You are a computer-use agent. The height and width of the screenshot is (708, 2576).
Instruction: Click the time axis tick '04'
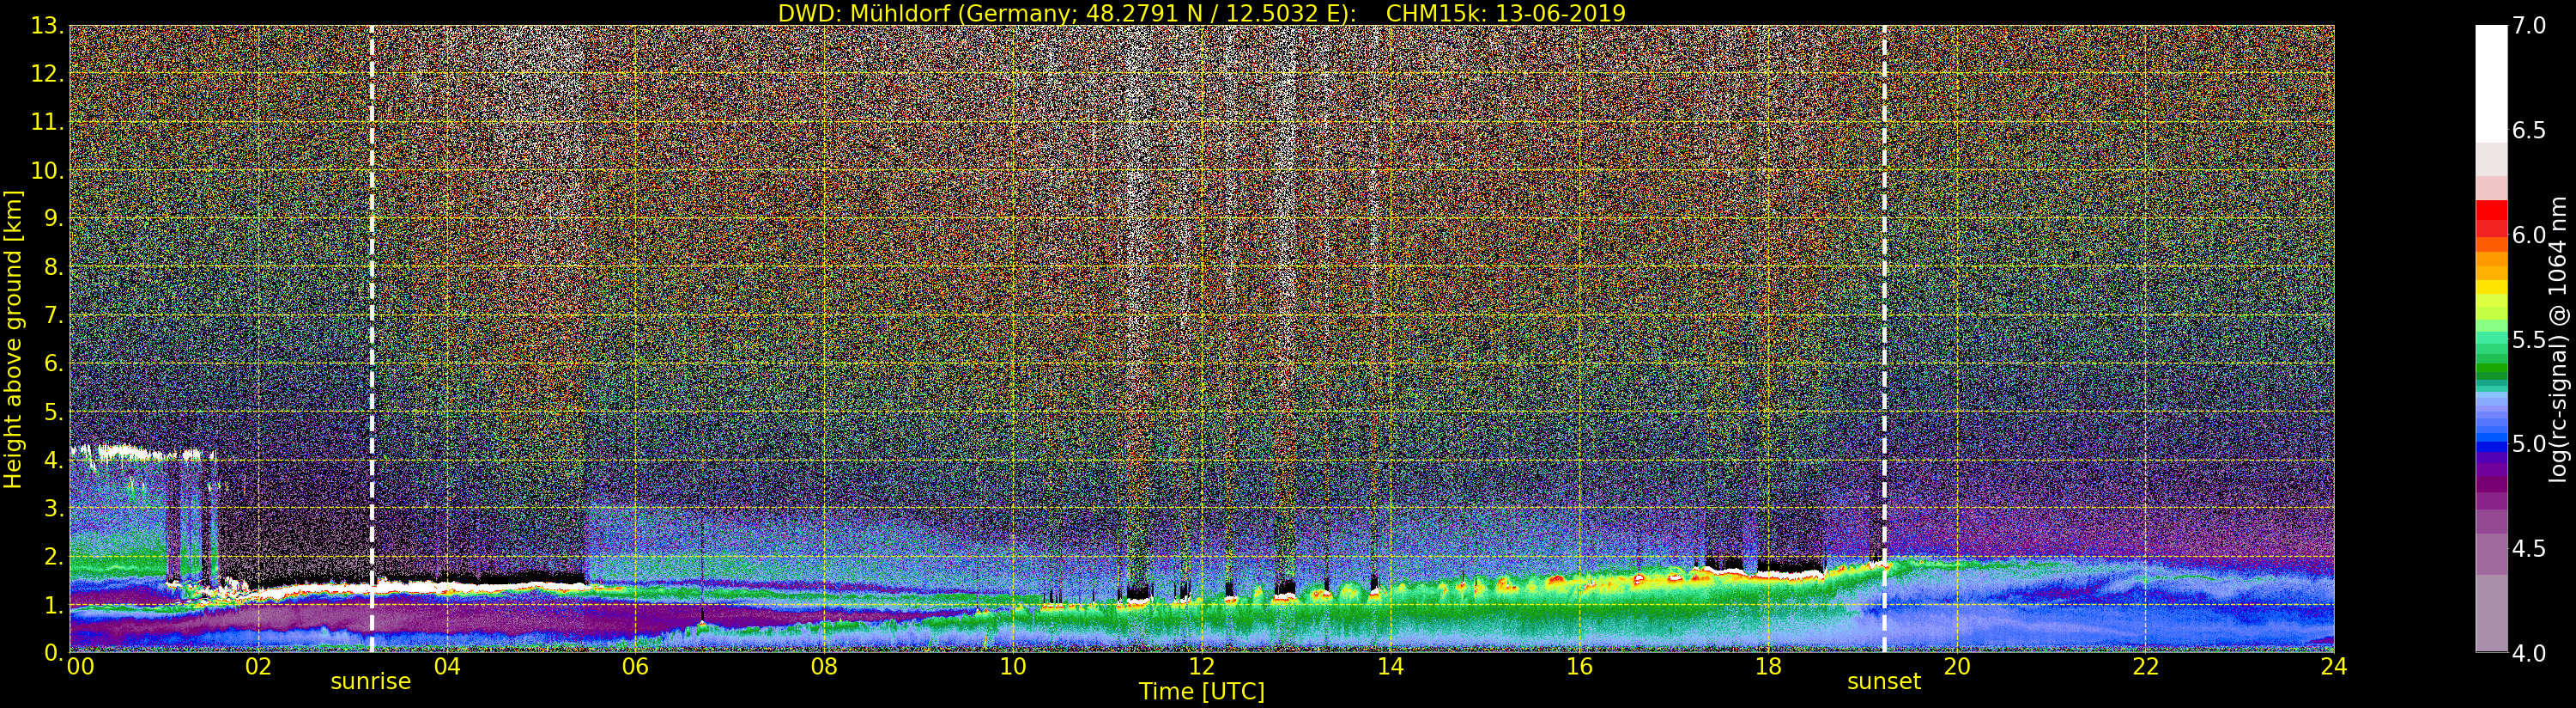coord(447,666)
